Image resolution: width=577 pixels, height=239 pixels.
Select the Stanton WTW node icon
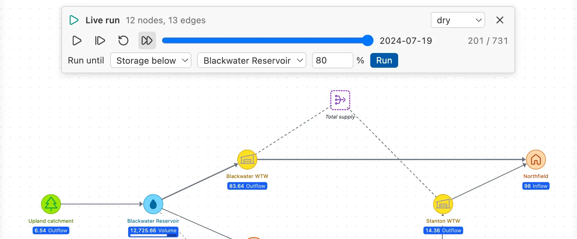[443, 204]
